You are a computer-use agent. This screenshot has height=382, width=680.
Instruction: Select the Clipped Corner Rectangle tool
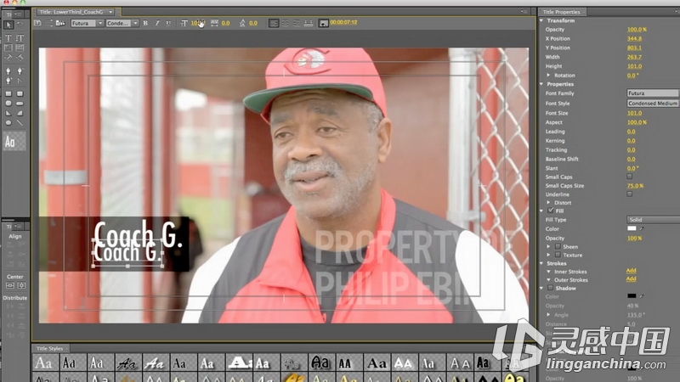pyautogui.click(x=8, y=104)
